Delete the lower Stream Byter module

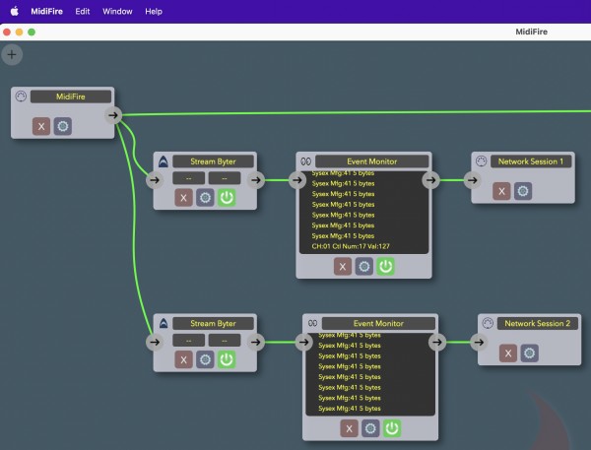[x=183, y=359]
